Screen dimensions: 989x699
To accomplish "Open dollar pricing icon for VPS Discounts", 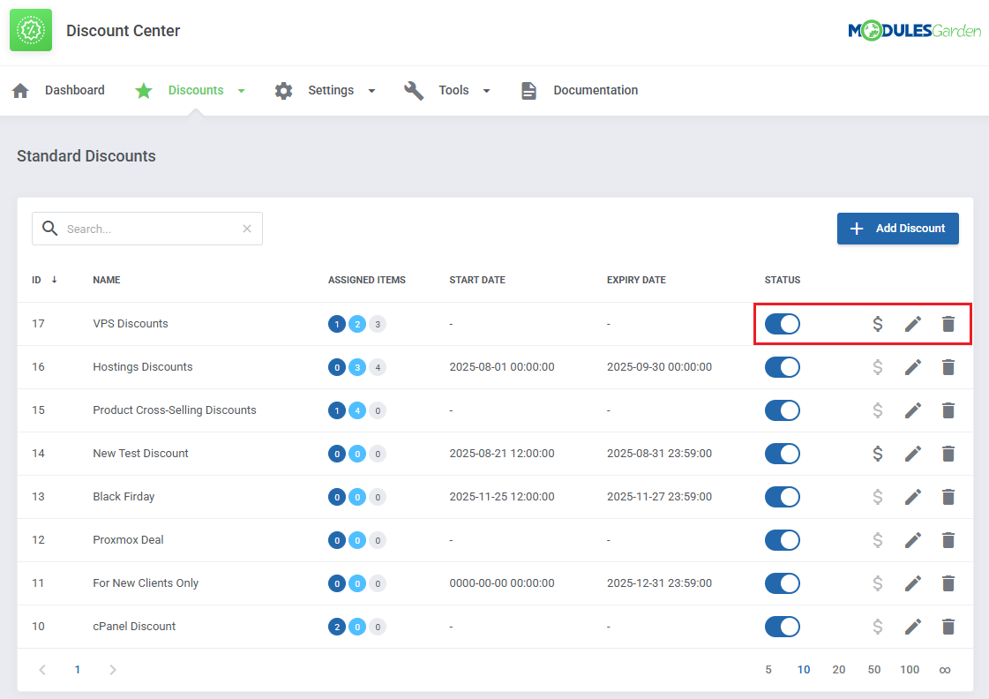I will pyautogui.click(x=877, y=324).
